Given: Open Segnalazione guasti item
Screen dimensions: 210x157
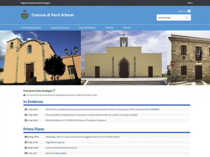Looking at the screenshot, I should tap(55, 142).
